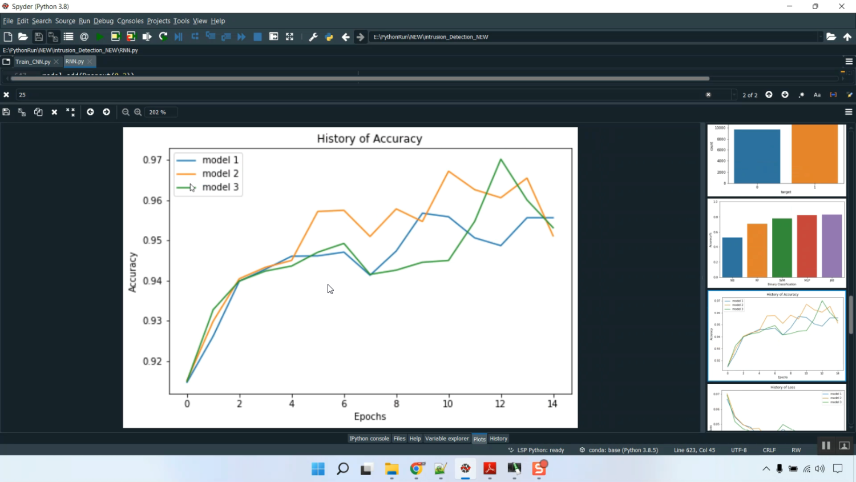The height and width of the screenshot is (482, 856).
Task: Edit the zoom percentage field showing 202 %
Action: [x=160, y=112]
